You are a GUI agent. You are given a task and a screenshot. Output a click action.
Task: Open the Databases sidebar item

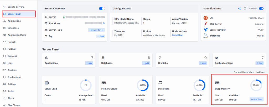13,28
